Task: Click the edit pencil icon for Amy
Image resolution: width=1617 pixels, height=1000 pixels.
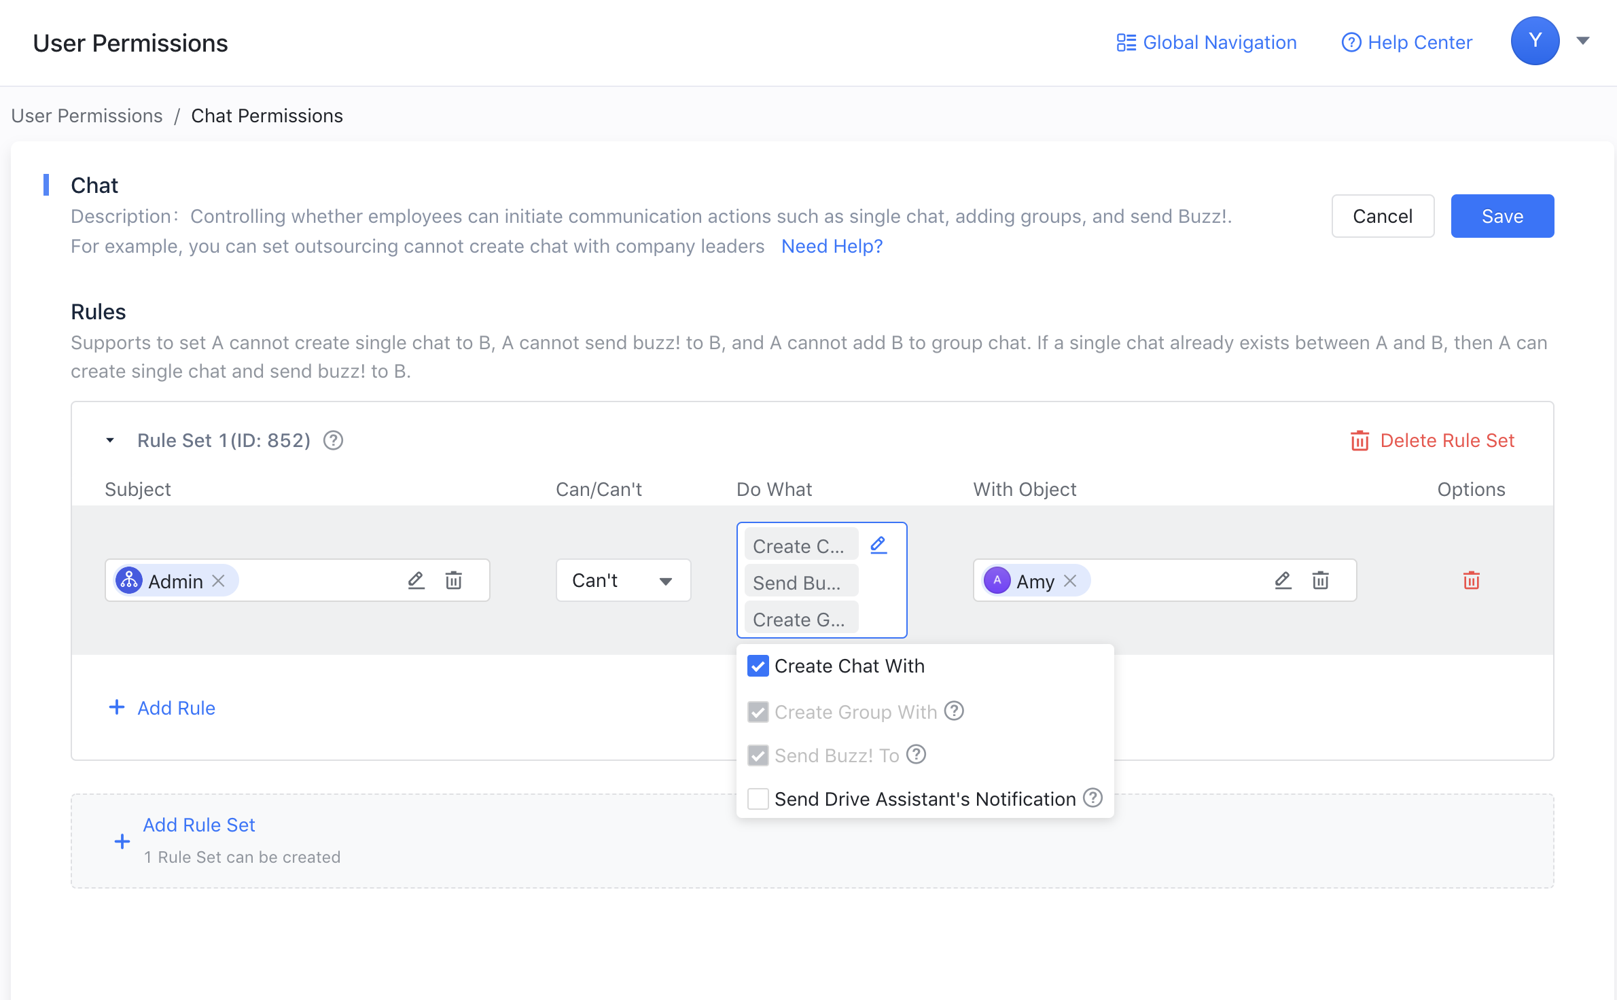Action: 1282,581
